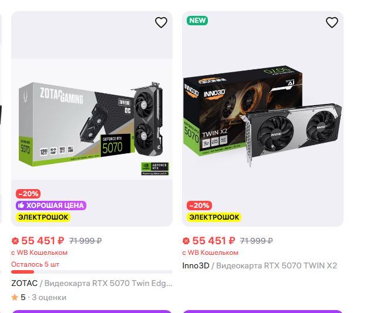Click the Inno3D Twin X2 product image
Screen dimensions: 367x313
click(262, 117)
